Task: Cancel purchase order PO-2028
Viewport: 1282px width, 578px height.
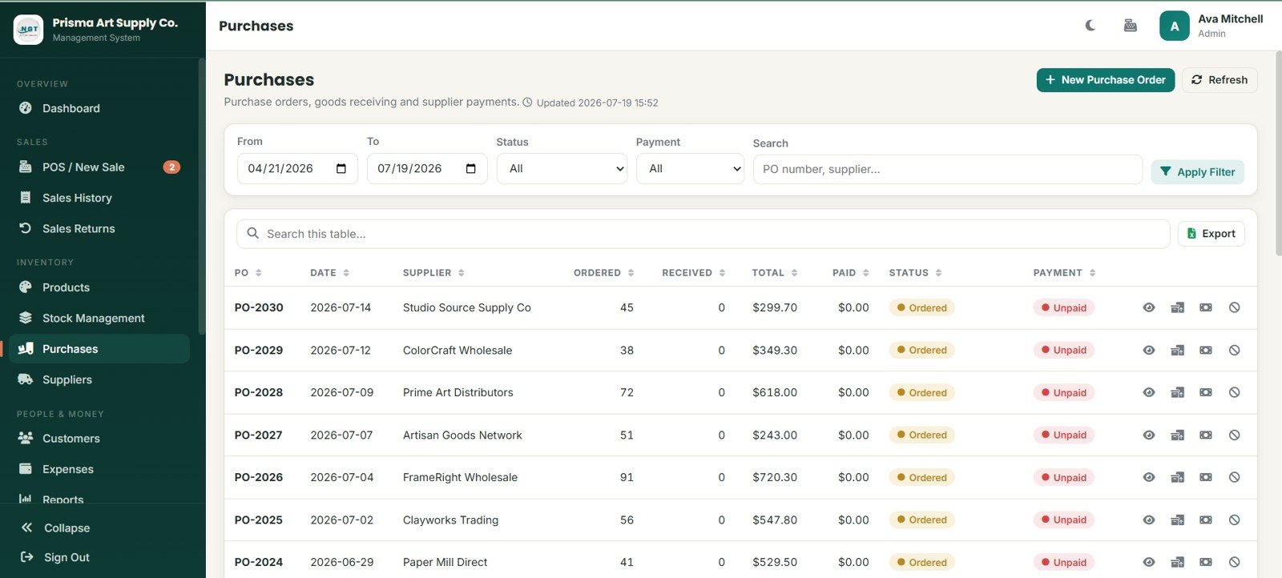Action: (x=1235, y=392)
